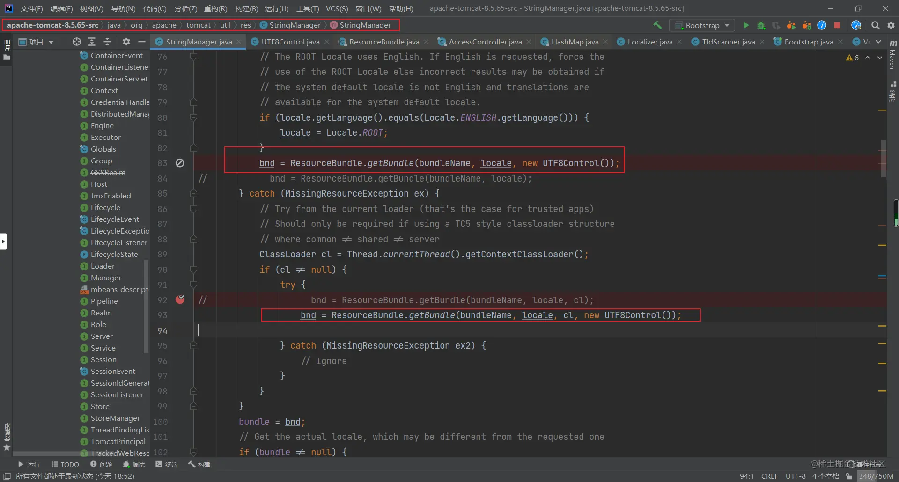899x482 pixels.
Task: Select StoreManager in project tree
Action: (115, 418)
